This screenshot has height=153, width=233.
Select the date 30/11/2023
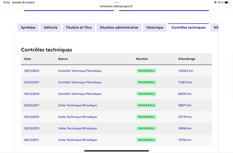(32, 71)
